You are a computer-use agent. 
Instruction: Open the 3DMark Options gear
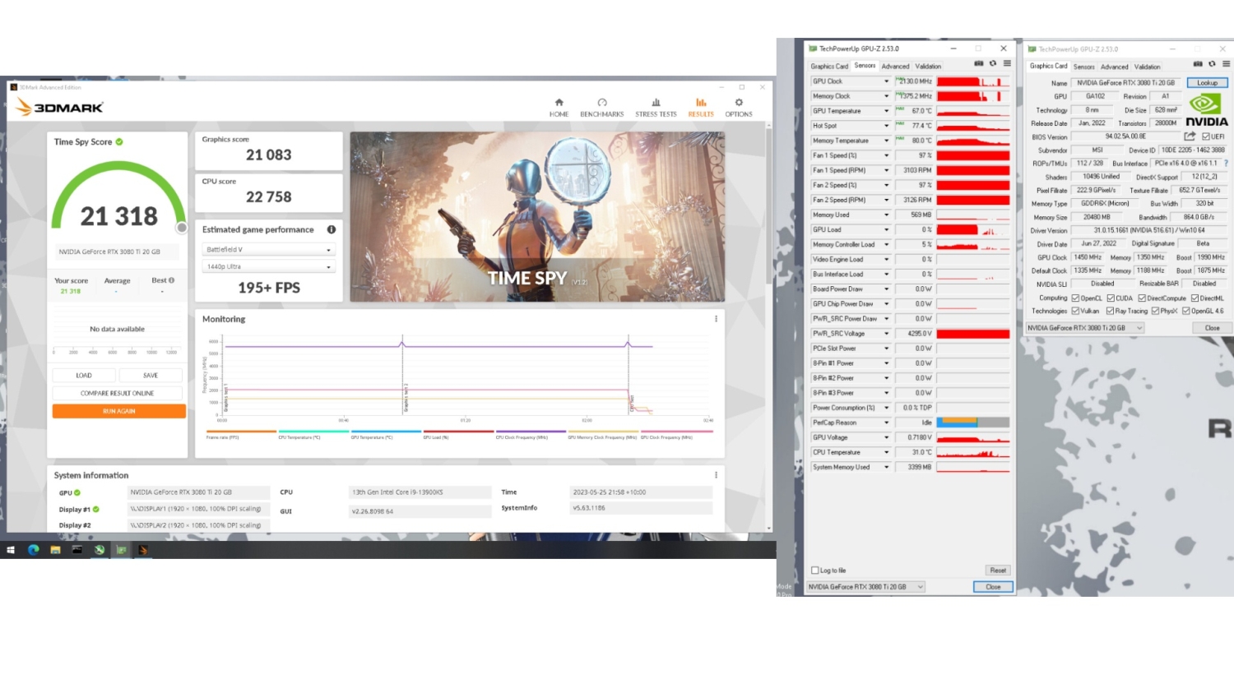point(739,108)
